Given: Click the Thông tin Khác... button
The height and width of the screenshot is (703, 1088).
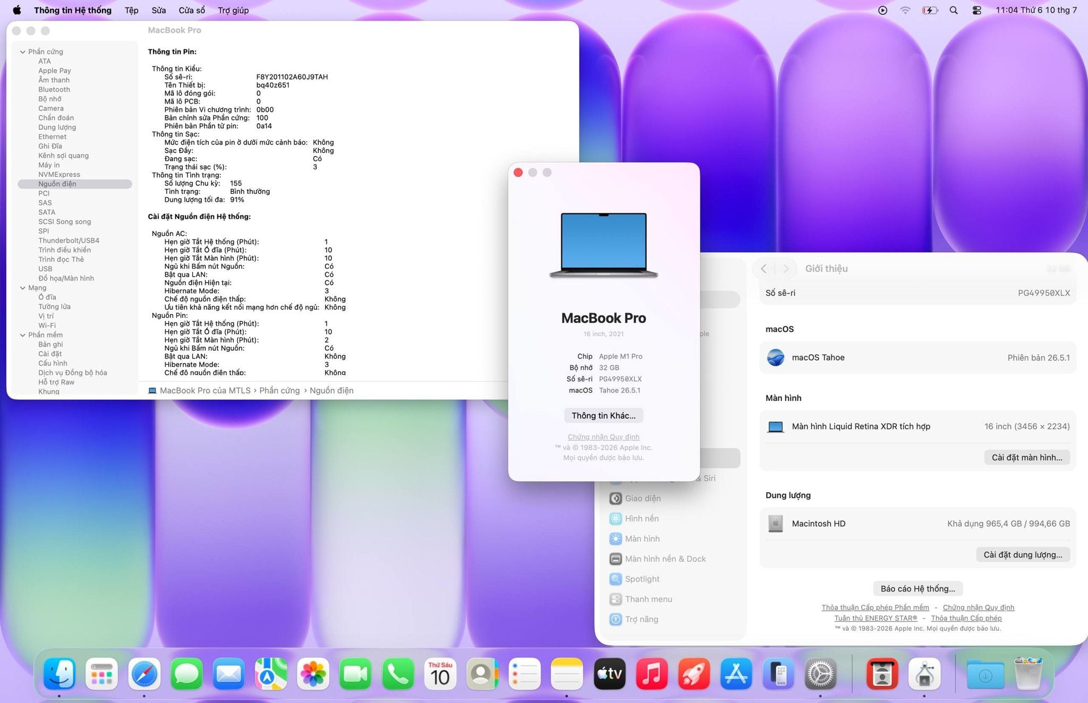Looking at the screenshot, I should click(603, 416).
